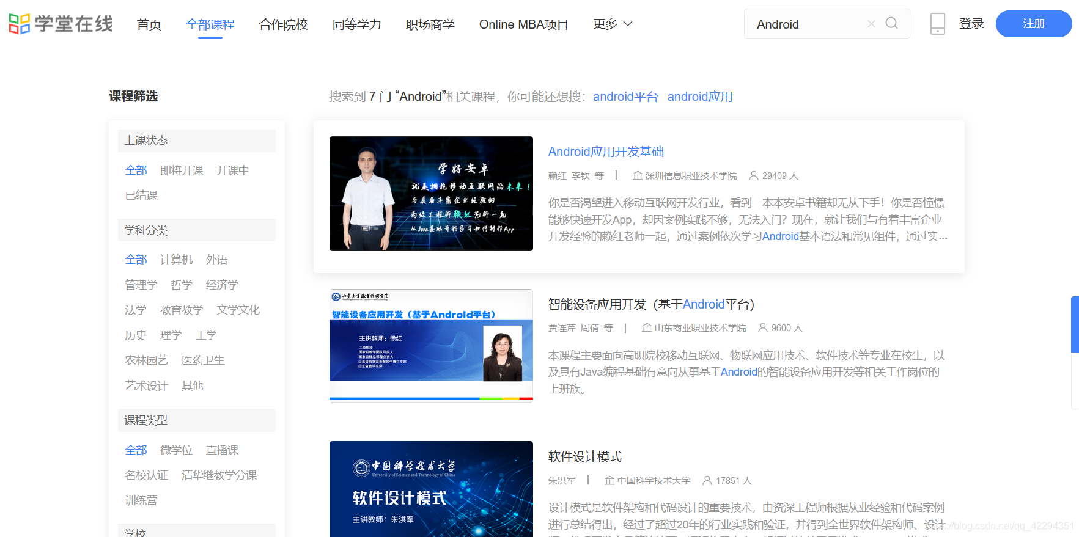The height and width of the screenshot is (537, 1079).
Task: Filter course type by 名校认证
Action: 146,475
